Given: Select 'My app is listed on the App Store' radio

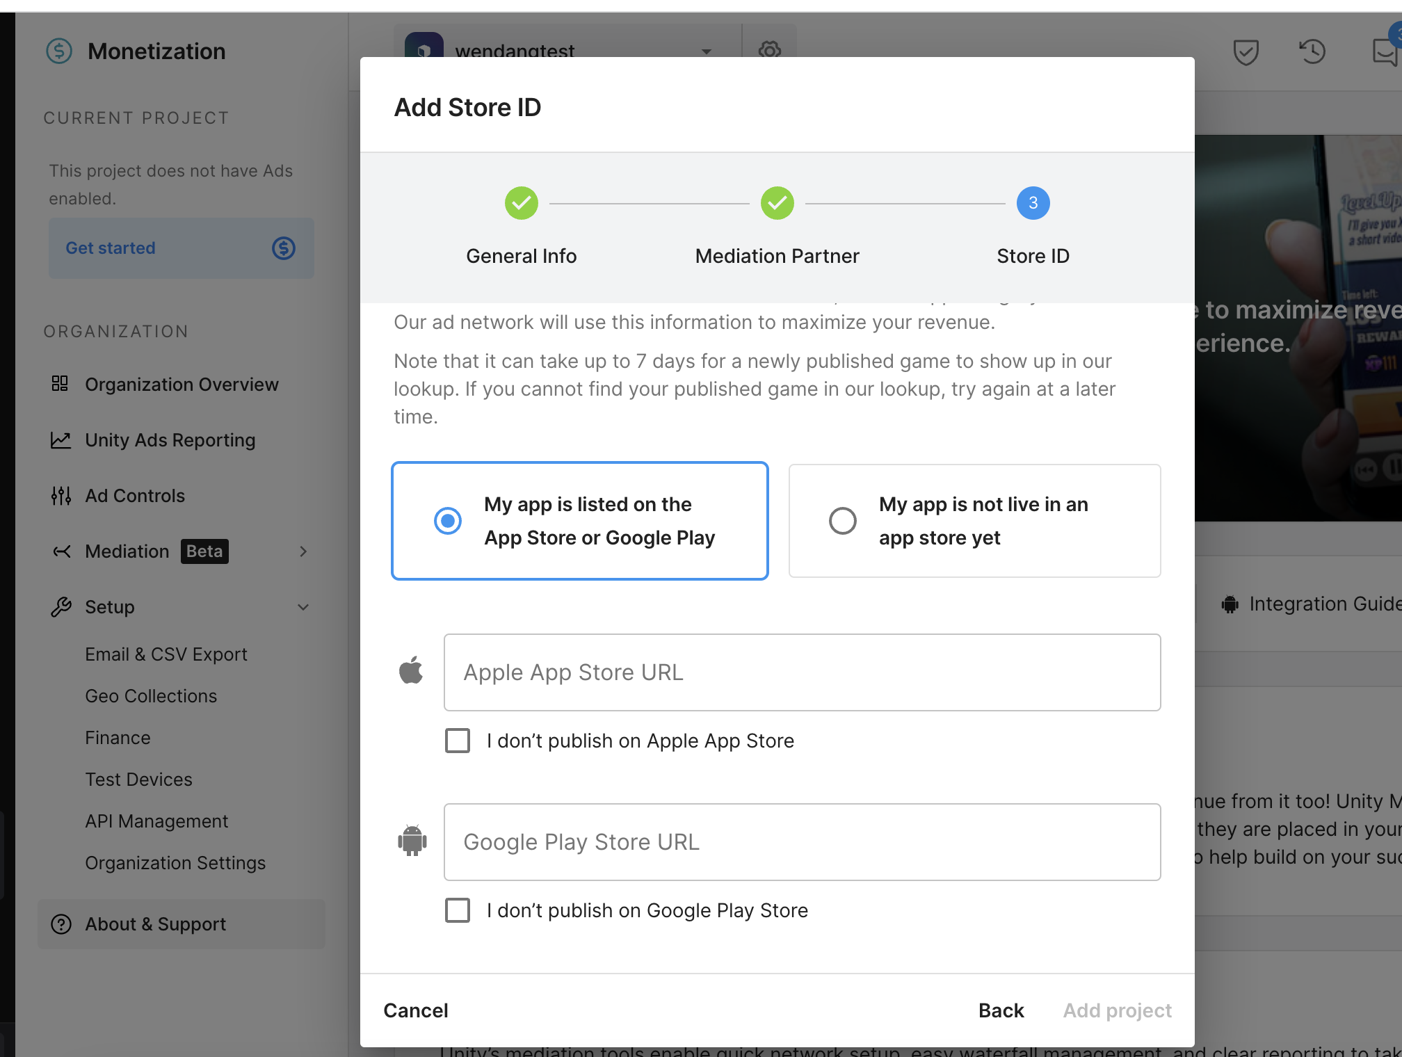Looking at the screenshot, I should click(448, 521).
